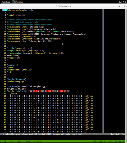Image resolution: width=127 pixels, height=143 pixels.
Task: Click the terminal icon beside Terminal menu
Action: tap(14, 2)
